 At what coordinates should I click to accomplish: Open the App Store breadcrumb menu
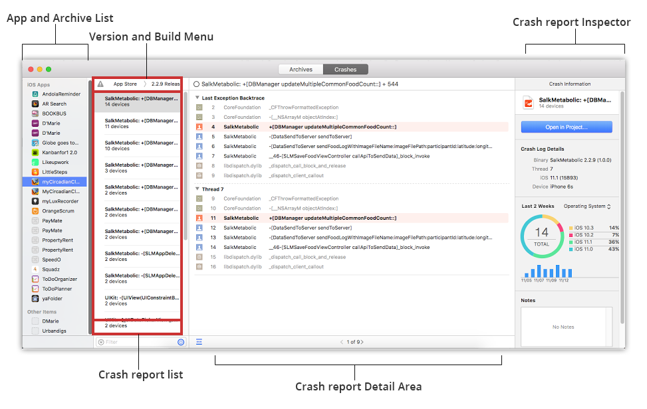125,84
